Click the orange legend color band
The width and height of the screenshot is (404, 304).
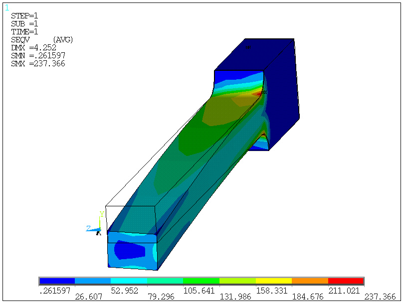pos(310,281)
